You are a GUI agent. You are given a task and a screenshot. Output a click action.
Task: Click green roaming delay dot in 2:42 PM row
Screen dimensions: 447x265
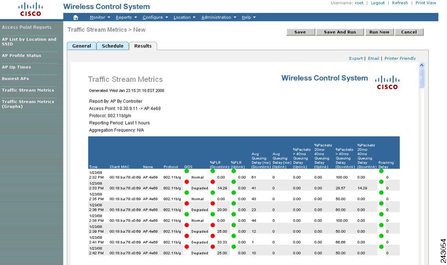381,247
